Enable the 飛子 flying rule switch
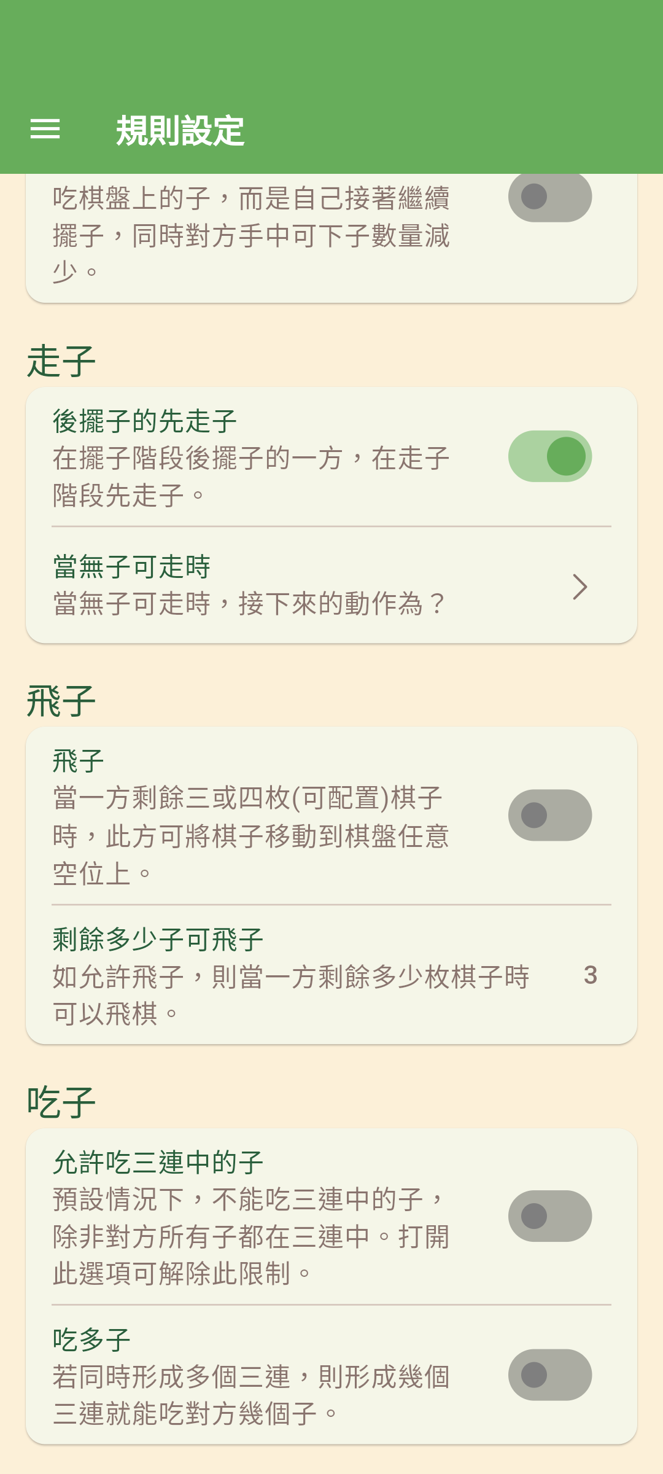The image size is (663, 1474). (549, 815)
